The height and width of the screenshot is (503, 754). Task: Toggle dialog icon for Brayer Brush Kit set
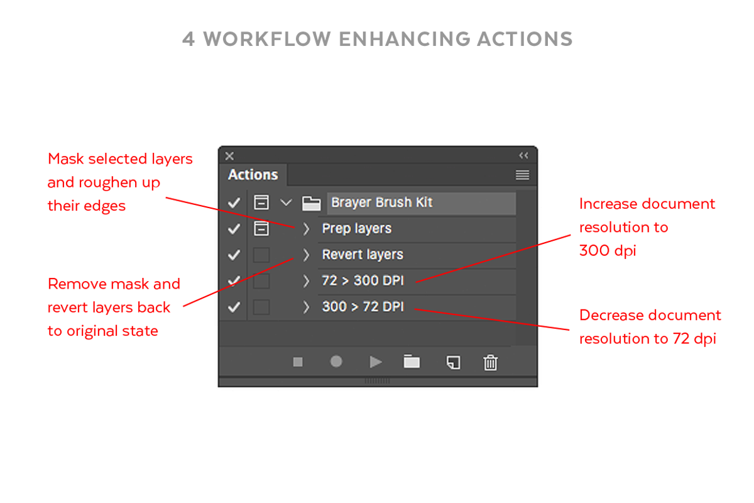pyautogui.click(x=261, y=202)
